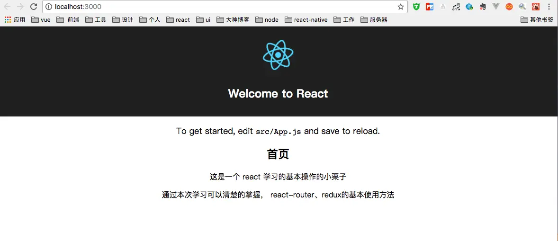The image size is (558, 241).
Task: Open the green shield T extension
Action: tap(416, 7)
